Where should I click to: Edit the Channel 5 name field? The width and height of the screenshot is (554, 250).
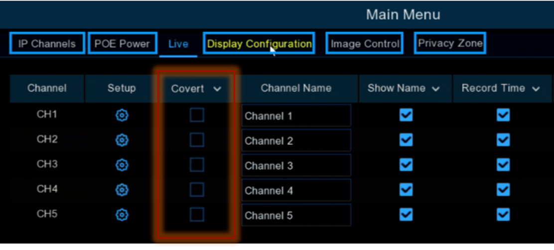[296, 215]
